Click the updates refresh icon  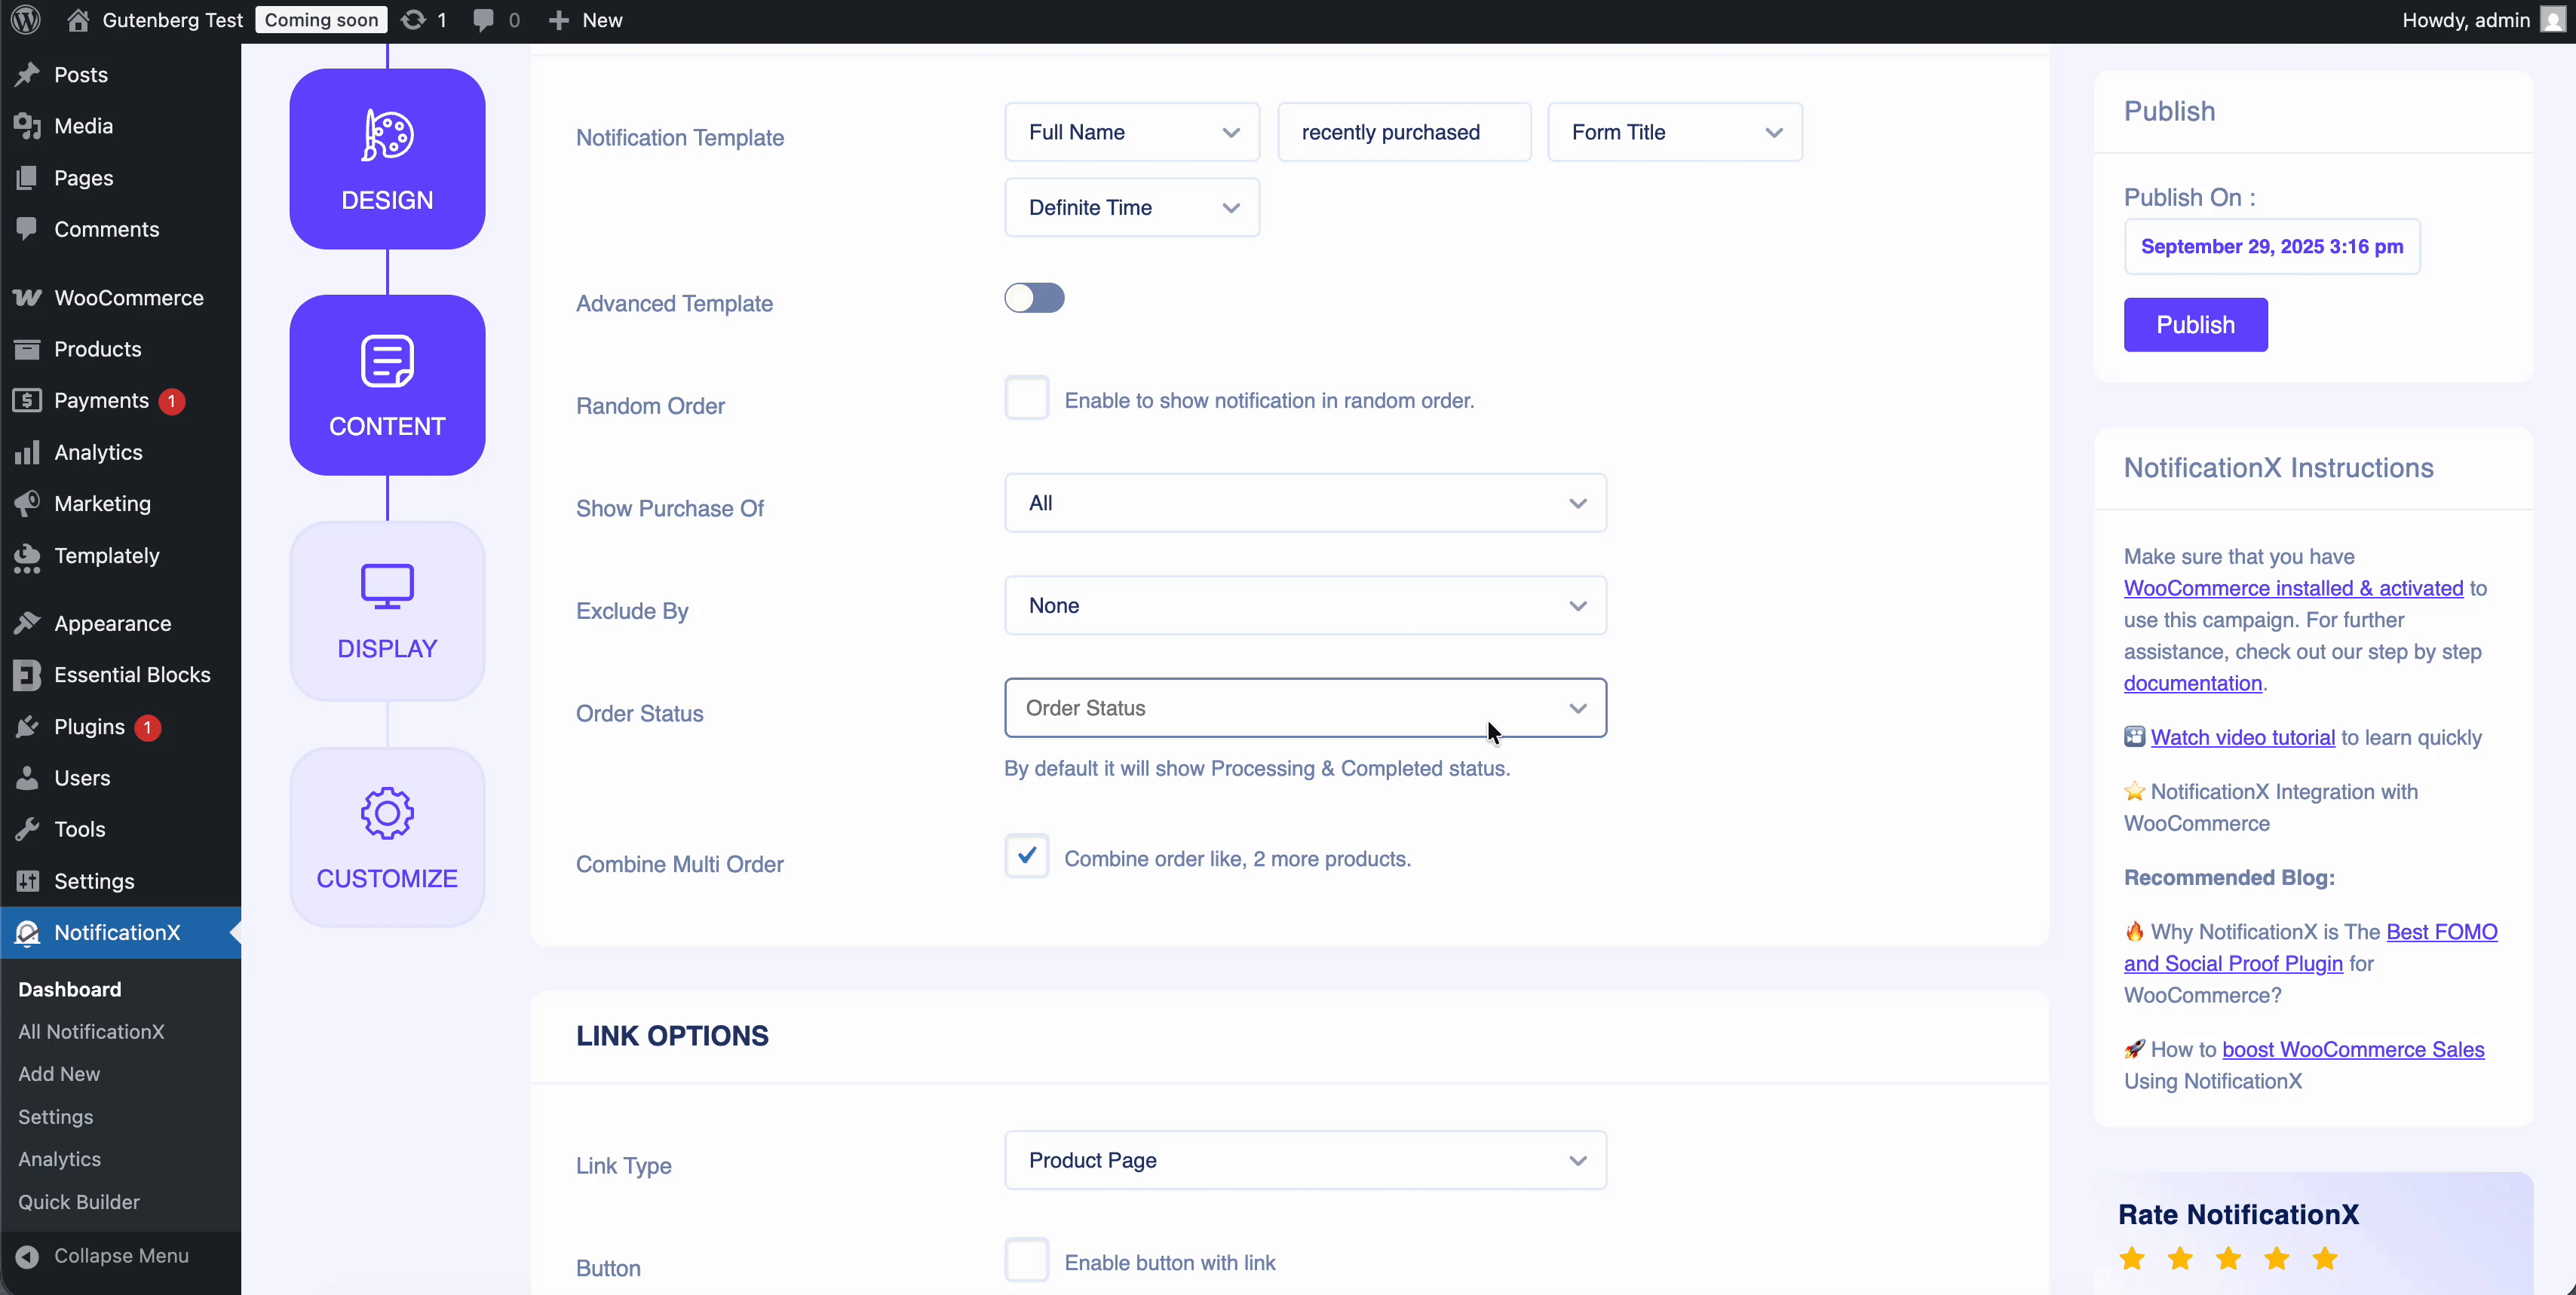[x=412, y=20]
